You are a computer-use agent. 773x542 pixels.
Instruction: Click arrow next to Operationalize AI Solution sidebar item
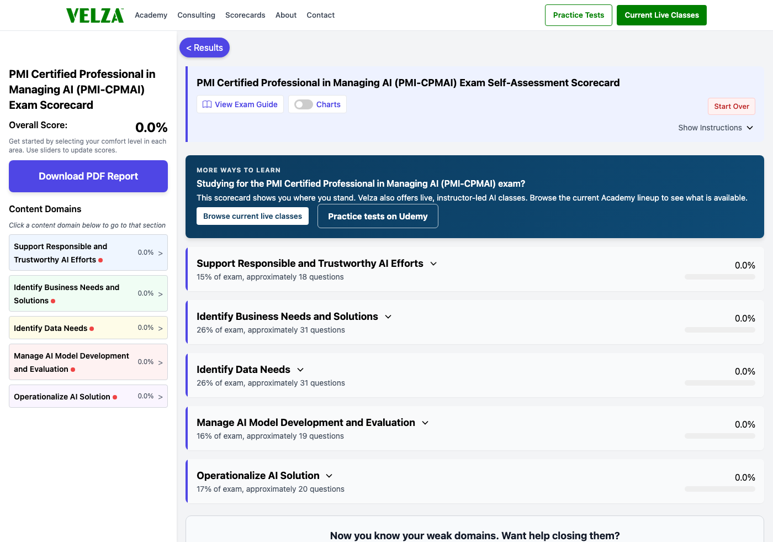click(x=161, y=397)
